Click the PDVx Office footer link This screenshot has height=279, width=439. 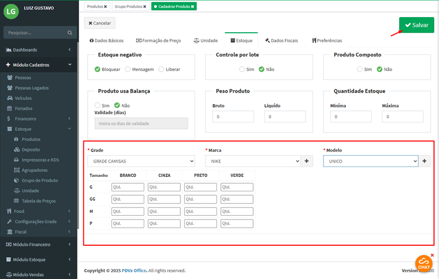(x=134, y=271)
